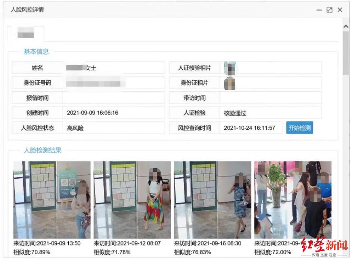Screen dimensions: 351x261
Task: Click the 人脸风控详情 window title
Action: tap(27, 10)
